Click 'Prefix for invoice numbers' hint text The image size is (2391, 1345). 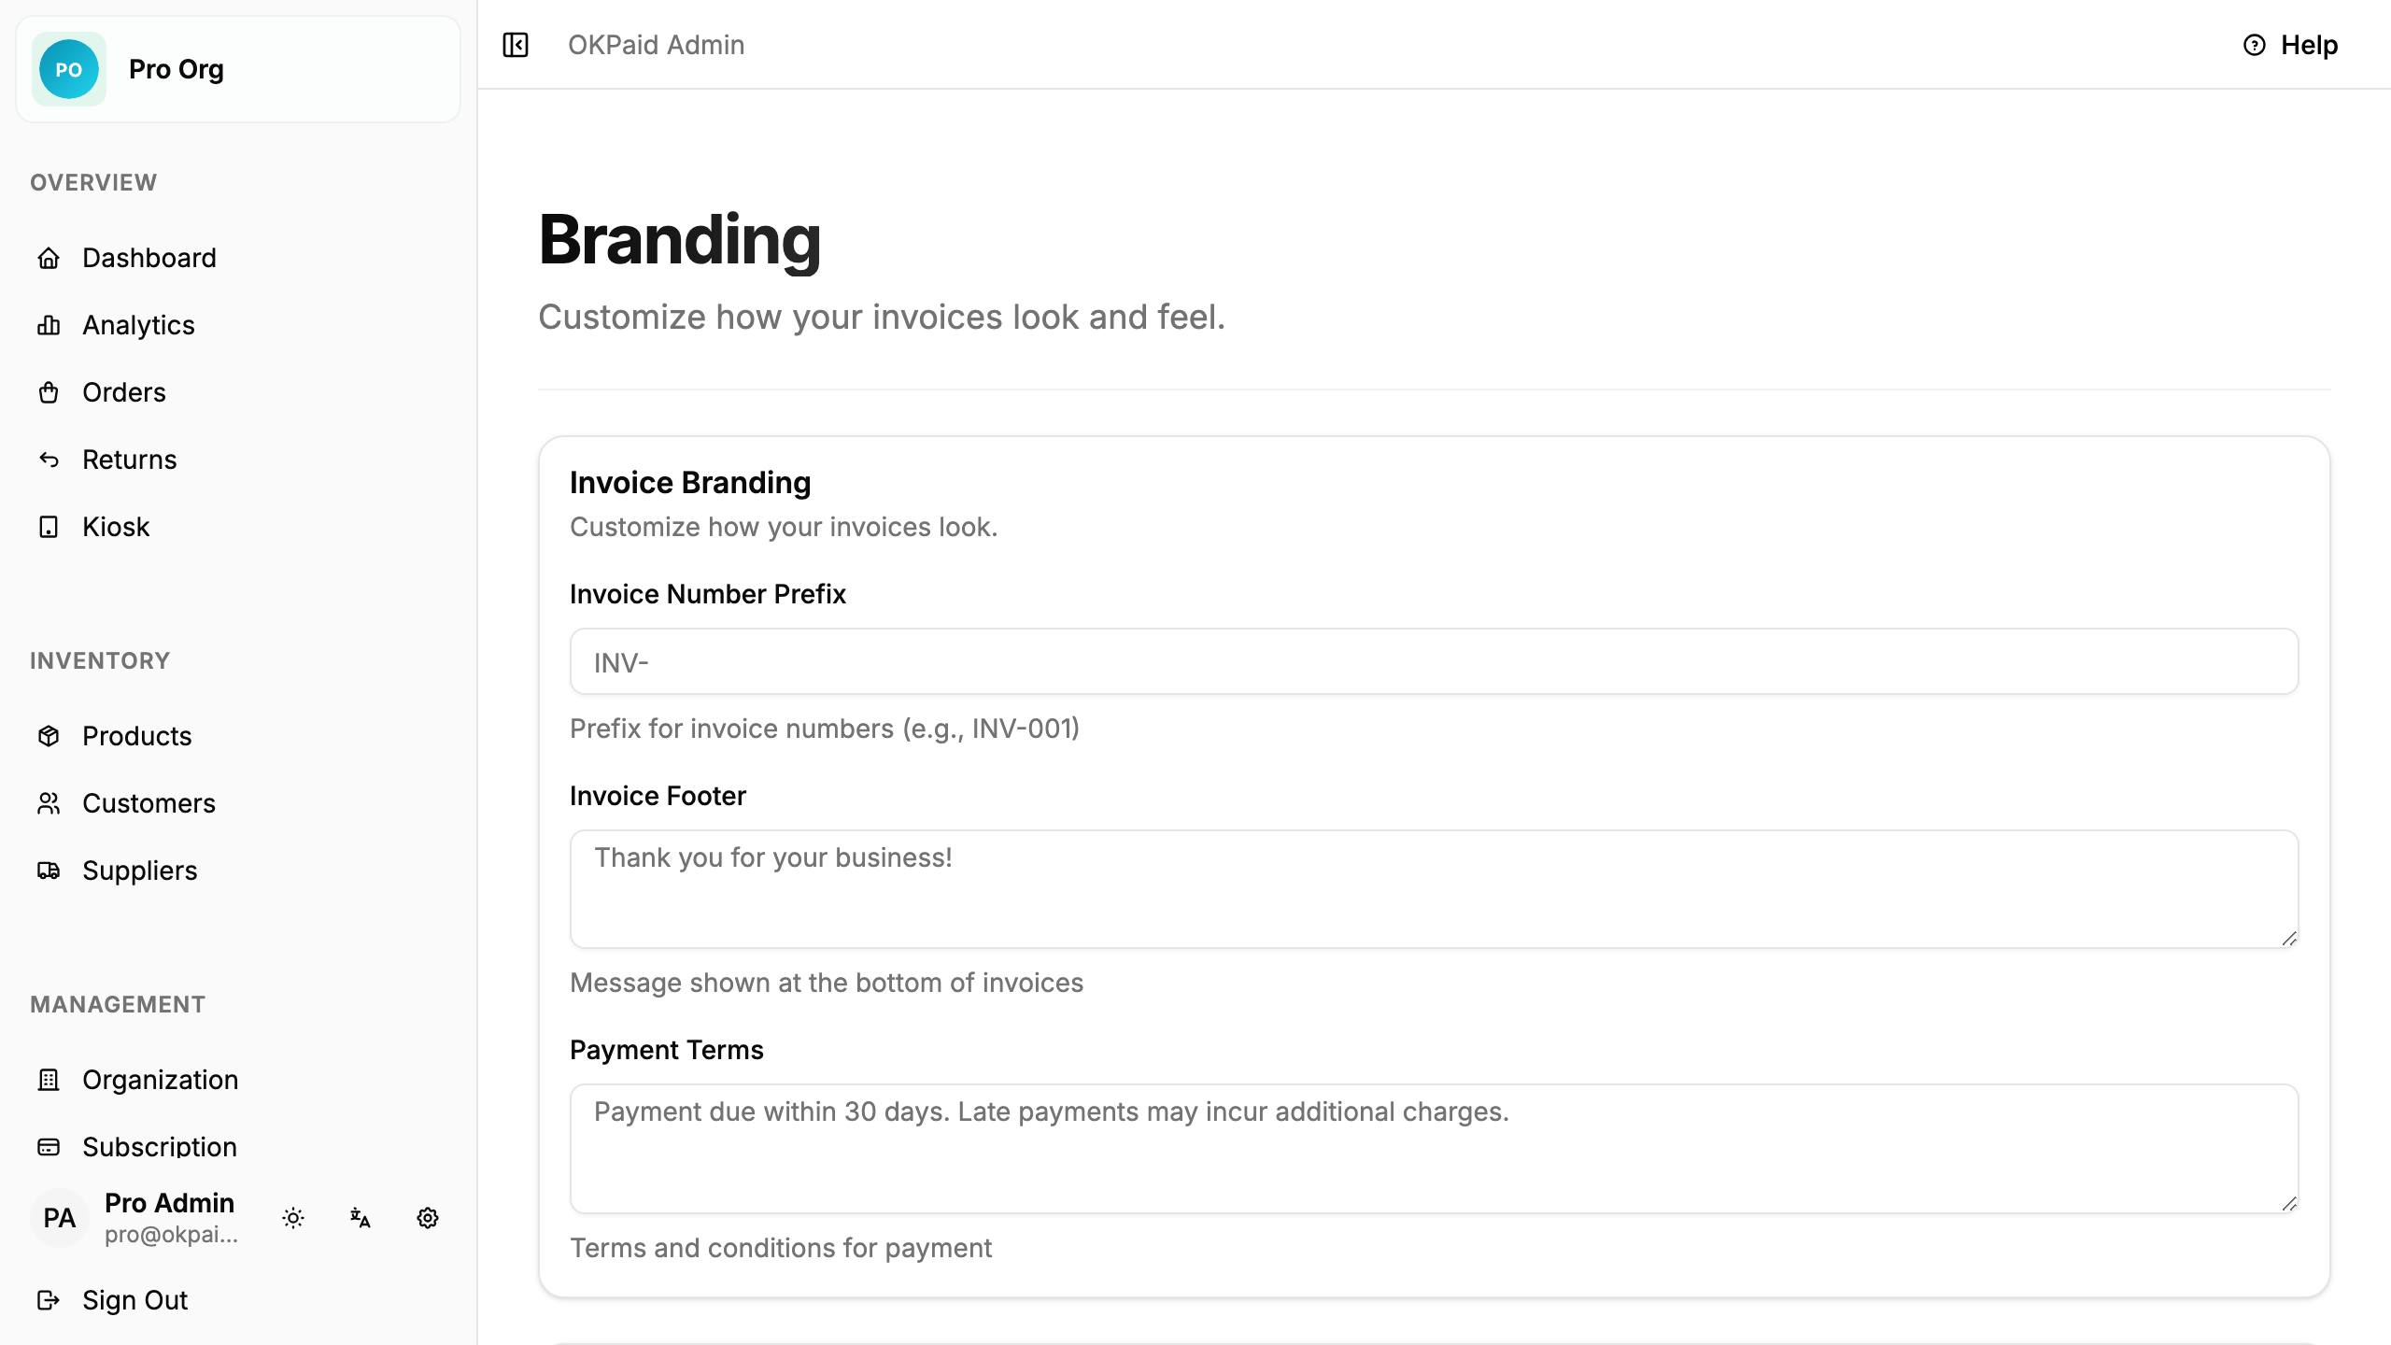coord(825,729)
